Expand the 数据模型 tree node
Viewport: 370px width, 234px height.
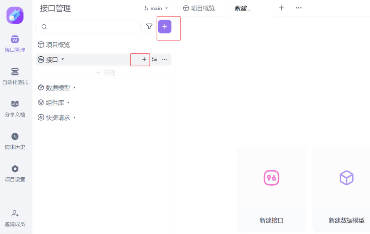point(75,88)
